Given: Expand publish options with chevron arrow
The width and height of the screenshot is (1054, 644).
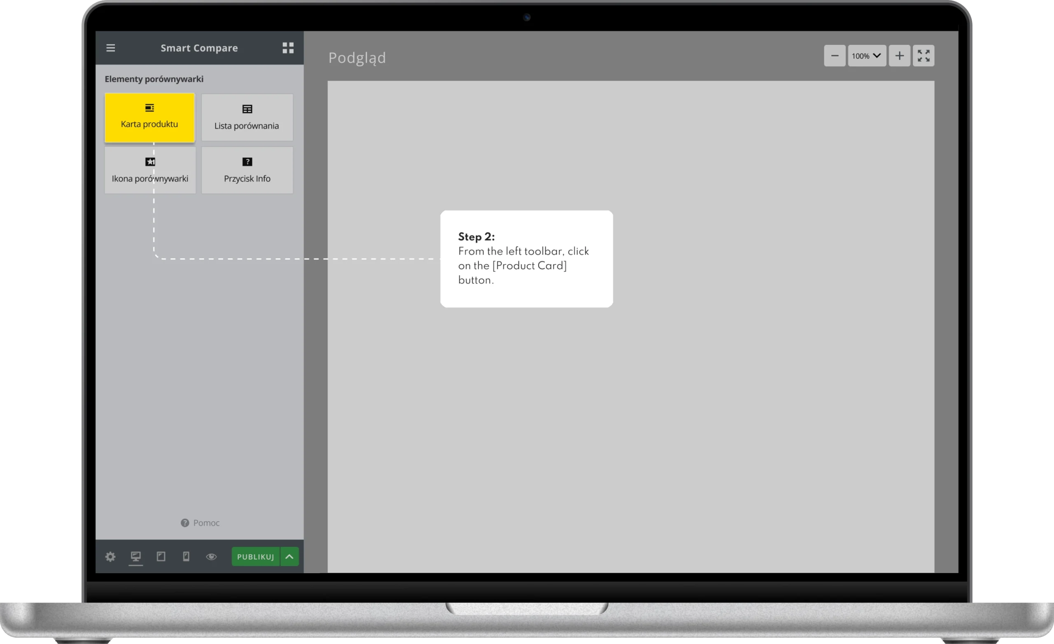Looking at the screenshot, I should (x=289, y=557).
